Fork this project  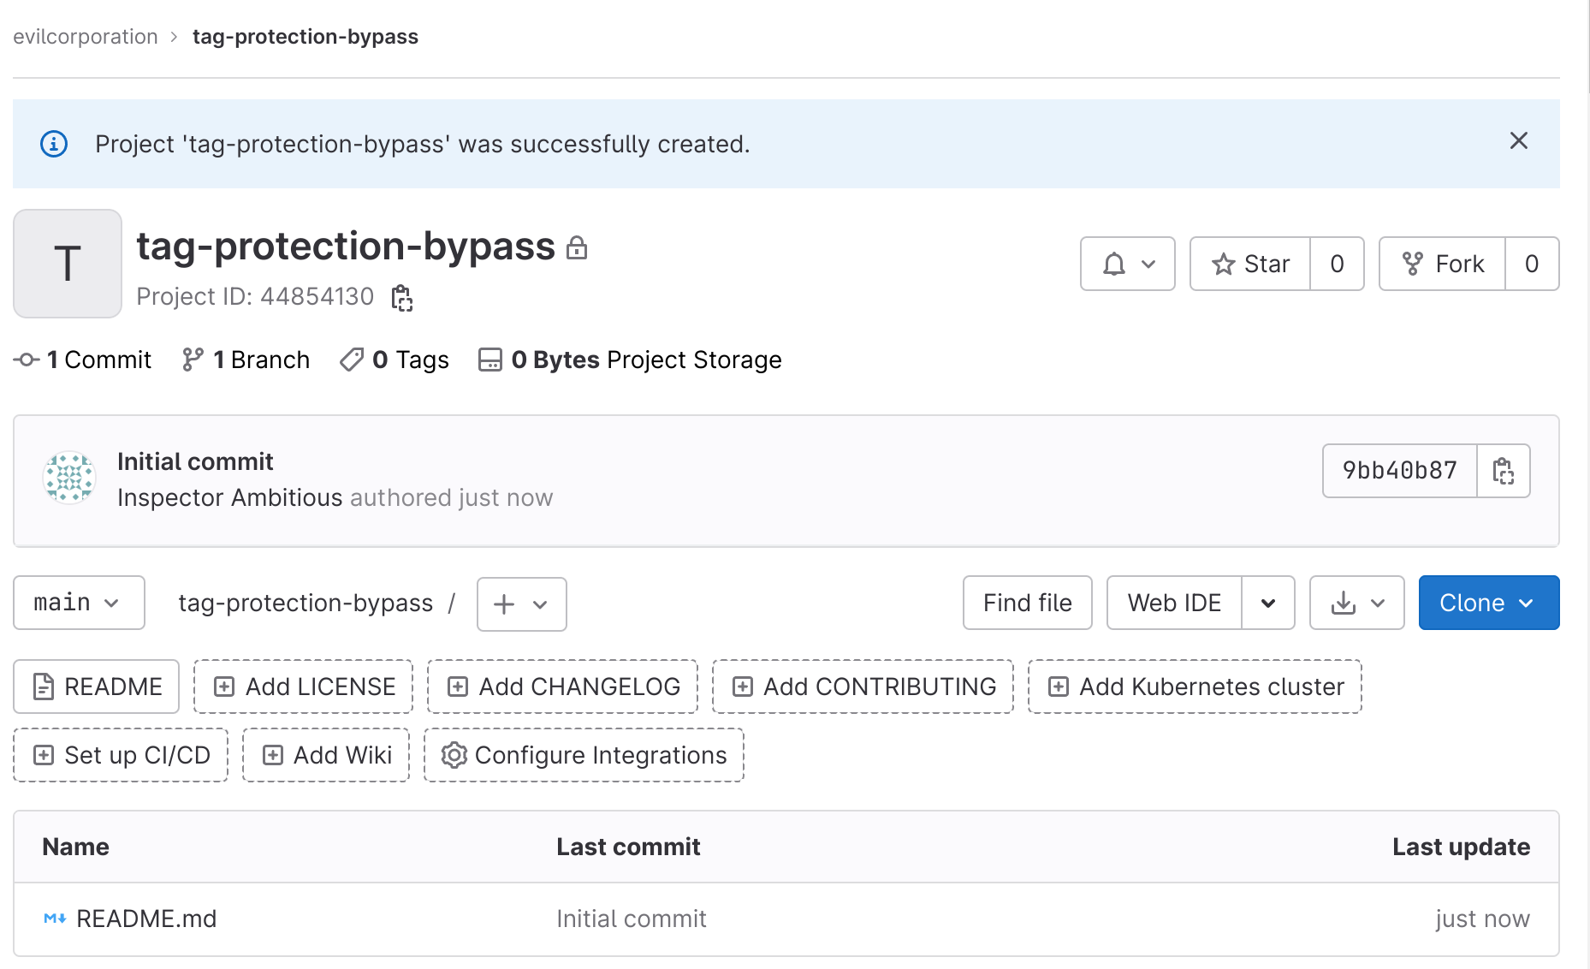coord(1443,265)
